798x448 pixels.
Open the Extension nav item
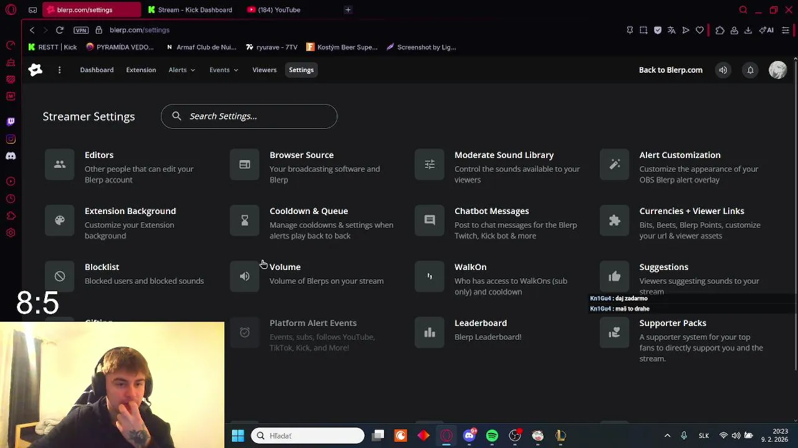(x=141, y=70)
